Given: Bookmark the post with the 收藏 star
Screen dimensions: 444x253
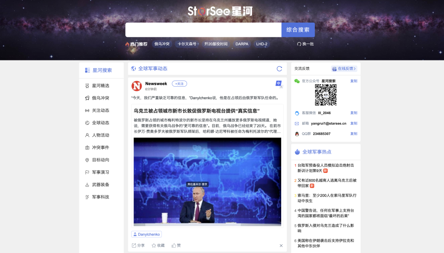Looking at the screenshot, I should [158, 245].
